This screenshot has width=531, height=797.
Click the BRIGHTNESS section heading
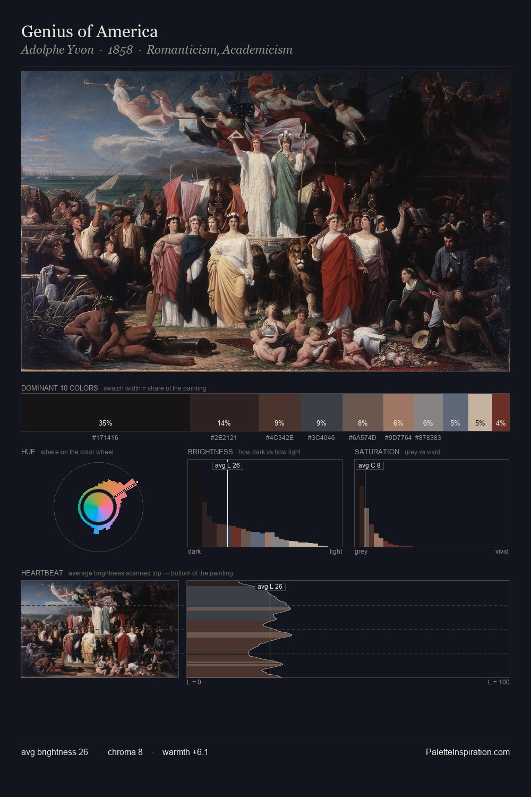(210, 452)
